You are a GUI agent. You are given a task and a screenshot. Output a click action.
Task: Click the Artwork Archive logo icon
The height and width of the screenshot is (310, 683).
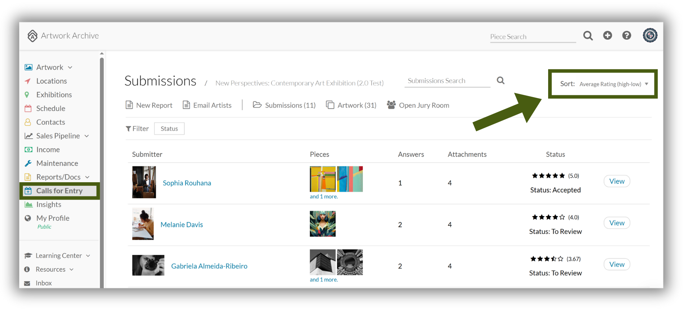click(x=33, y=36)
